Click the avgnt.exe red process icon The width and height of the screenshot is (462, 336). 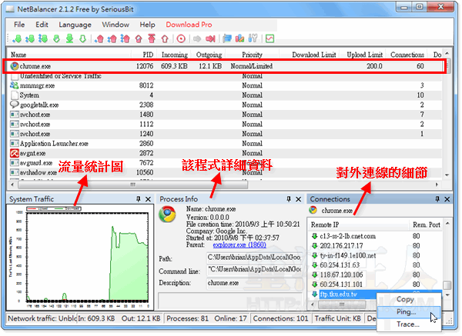[14, 153]
